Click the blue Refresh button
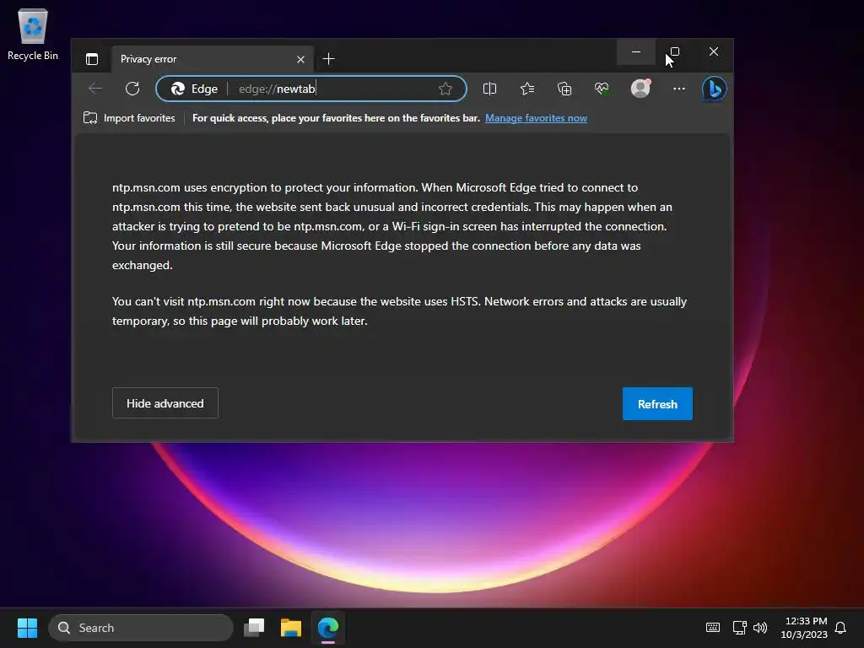Screen dimensions: 864x648 [657, 404]
